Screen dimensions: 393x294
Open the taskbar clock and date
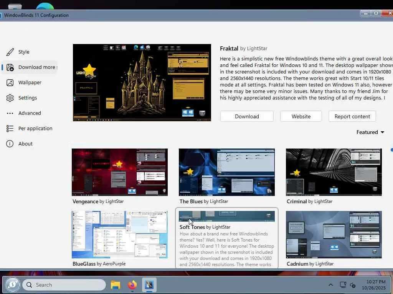[x=375, y=285]
